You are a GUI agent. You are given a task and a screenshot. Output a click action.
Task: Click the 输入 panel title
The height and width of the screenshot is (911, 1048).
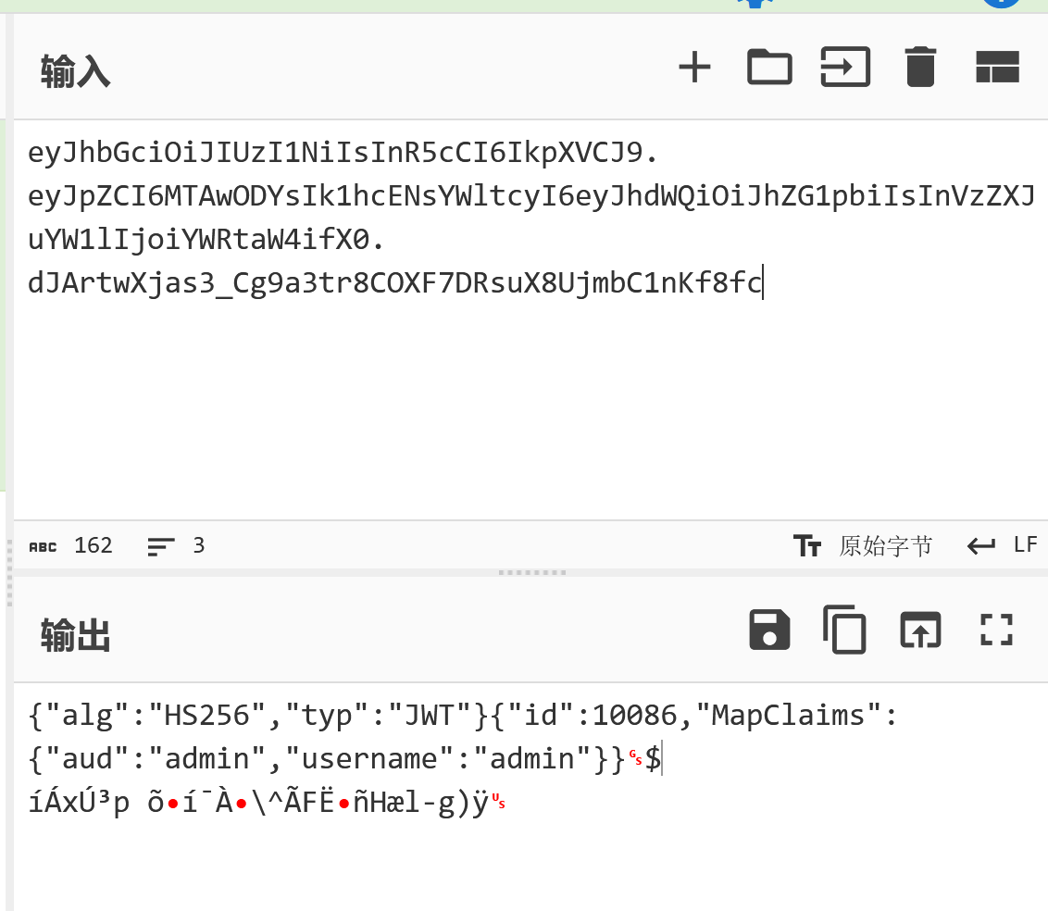(x=76, y=71)
